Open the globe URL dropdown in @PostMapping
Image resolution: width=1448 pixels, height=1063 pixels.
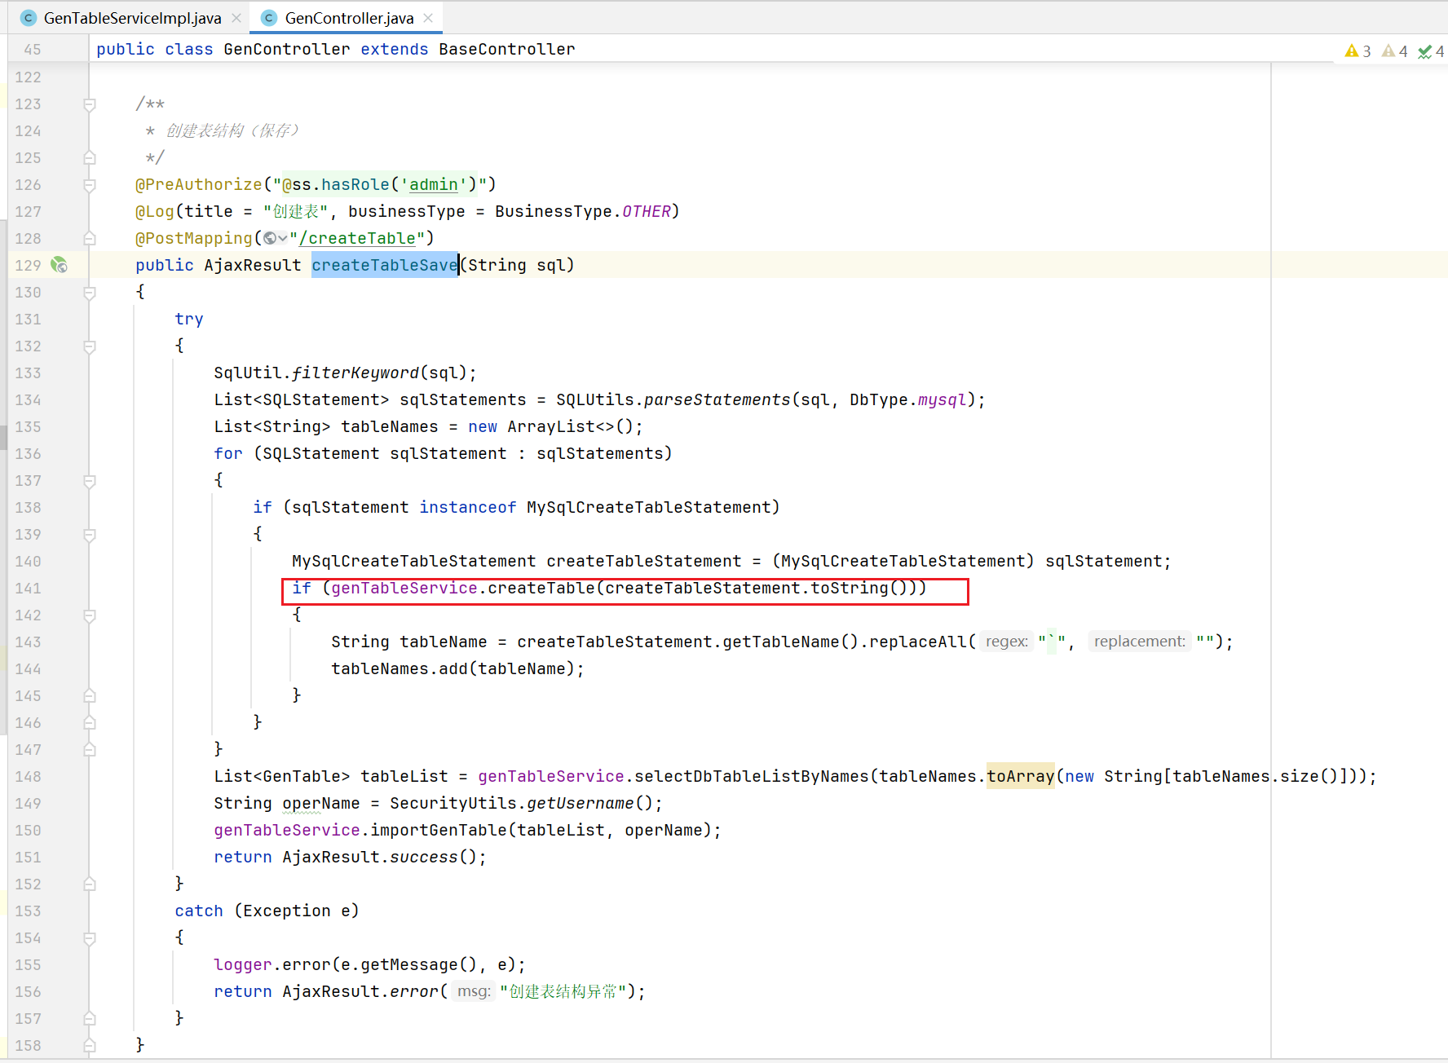click(275, 238)
